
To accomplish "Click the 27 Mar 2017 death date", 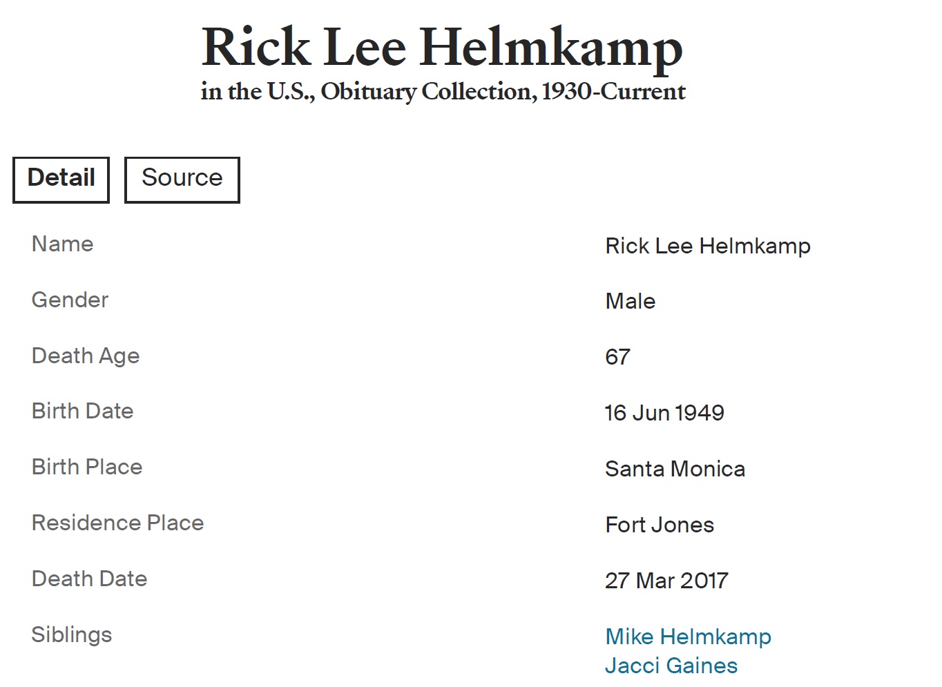I will [x=666, y=581].
